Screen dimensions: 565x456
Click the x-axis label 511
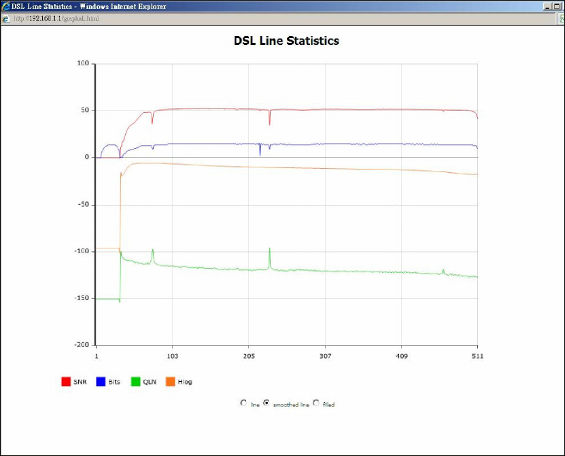[x=477, y=357]
